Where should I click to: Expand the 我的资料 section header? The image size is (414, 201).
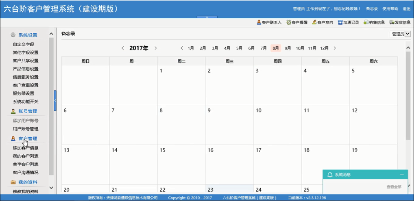tap(28, 182)
